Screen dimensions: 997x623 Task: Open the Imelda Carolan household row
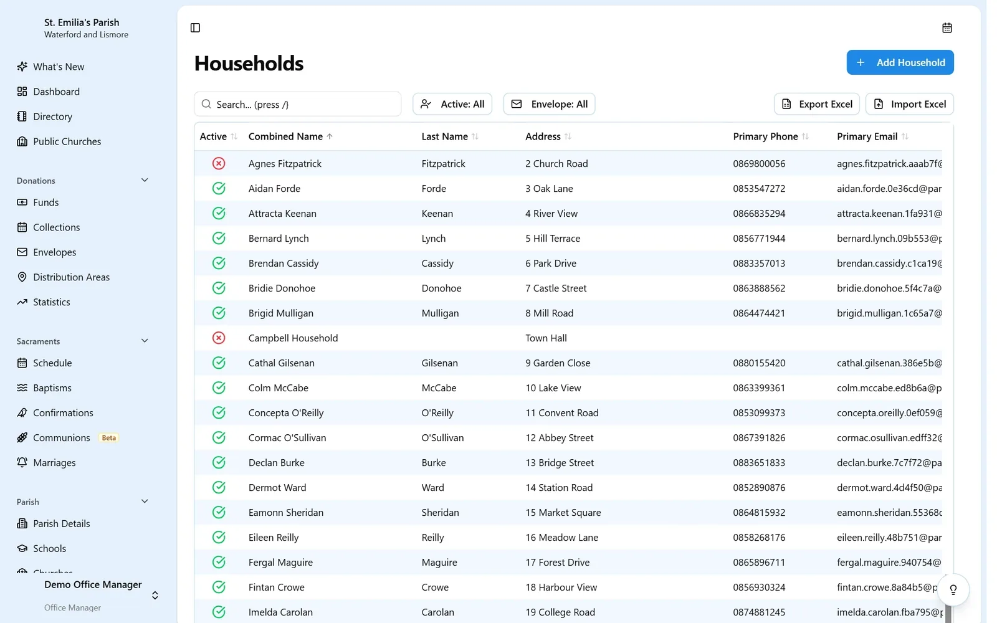[568, 612]
